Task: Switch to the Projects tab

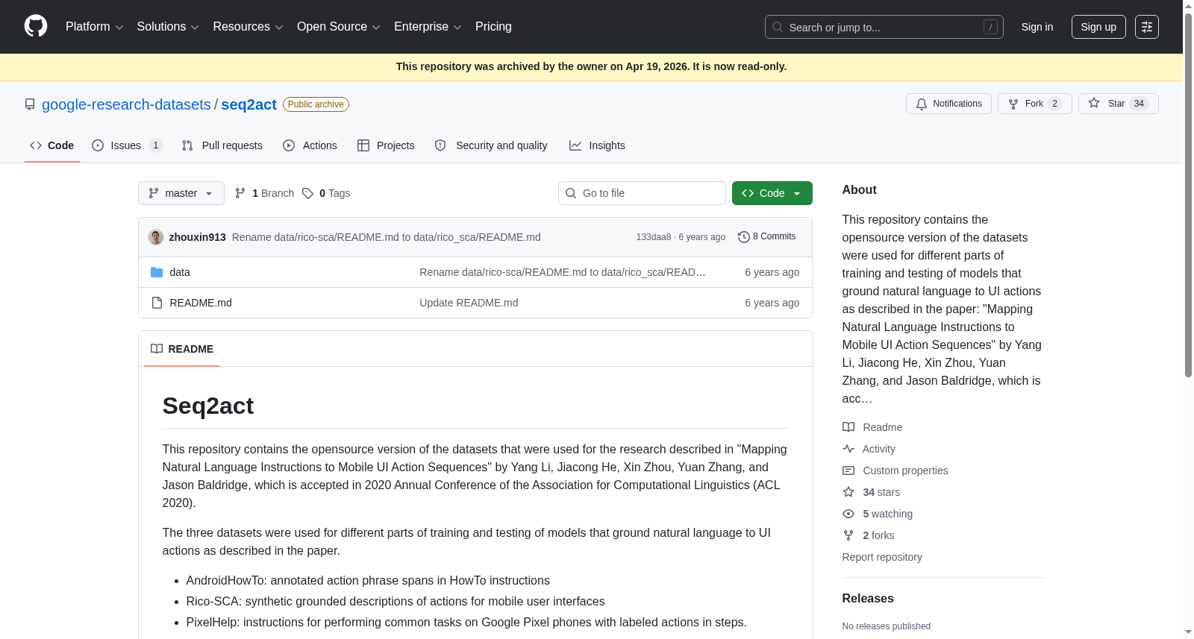Action: tap(386, 145)
